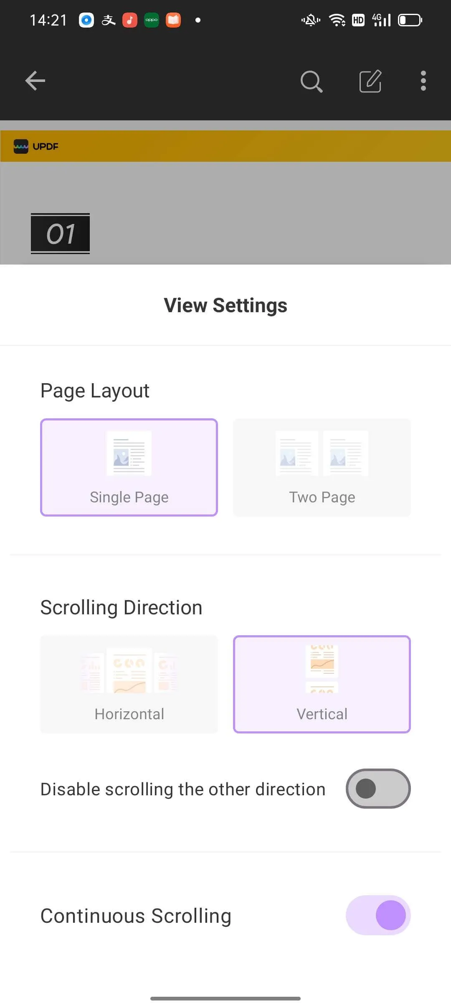Tap the bottom home gesture bar

point(225,998)
